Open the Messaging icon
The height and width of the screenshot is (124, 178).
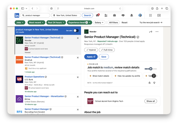coord(123,15)
